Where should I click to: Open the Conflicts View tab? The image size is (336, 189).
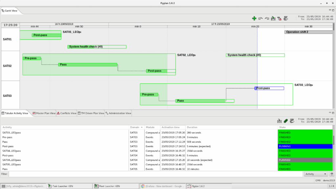(67, 113)
